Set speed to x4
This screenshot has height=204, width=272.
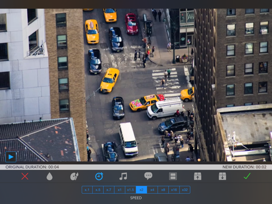[x=152, y=190]
